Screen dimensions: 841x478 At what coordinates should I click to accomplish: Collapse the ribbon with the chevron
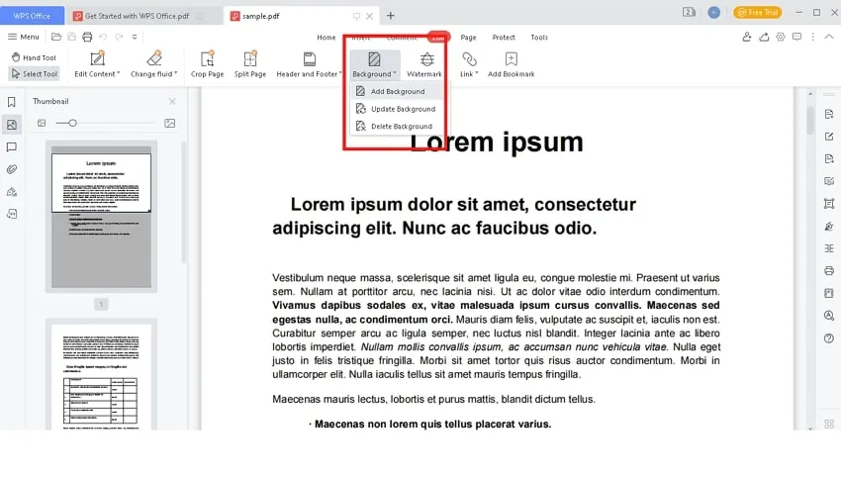pos(829,37)
